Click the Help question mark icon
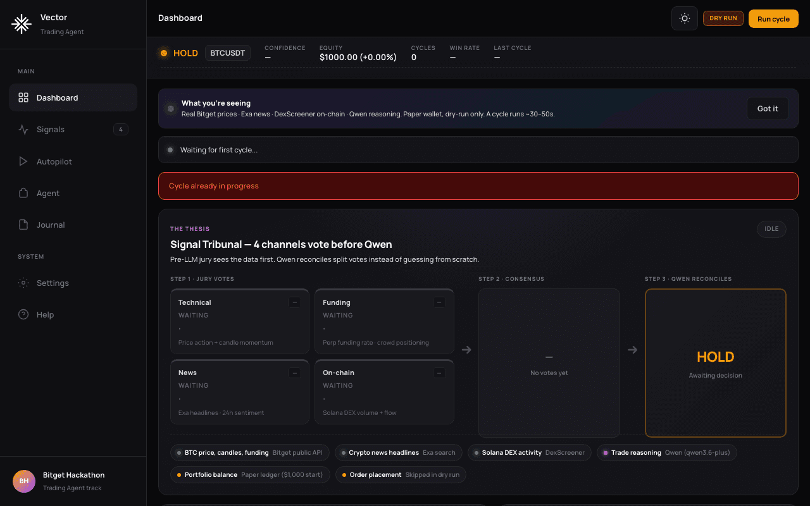The width and height of the screenshot is (810, 506). [x=23, y=314]
